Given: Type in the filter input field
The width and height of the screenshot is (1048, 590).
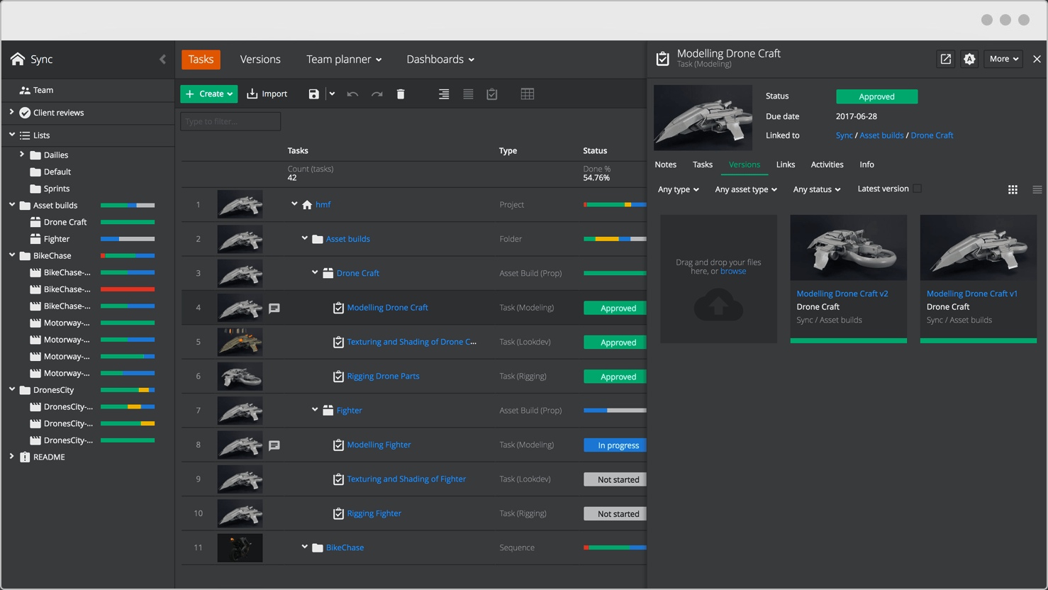Looking at the screenshot, I should tap(230, 121).
